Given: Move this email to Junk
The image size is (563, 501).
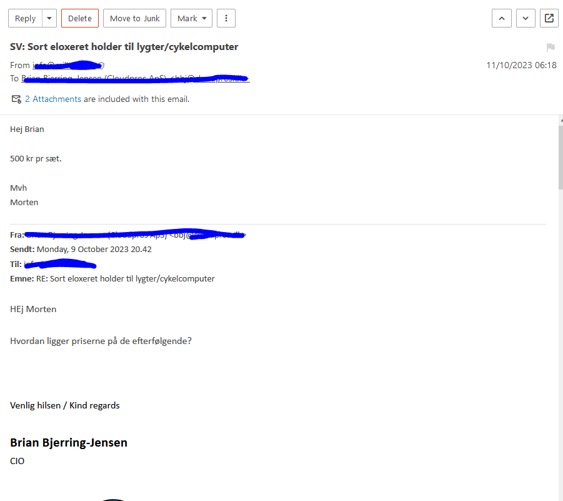Looking at the screenshot, I should (x=135, y=18).
